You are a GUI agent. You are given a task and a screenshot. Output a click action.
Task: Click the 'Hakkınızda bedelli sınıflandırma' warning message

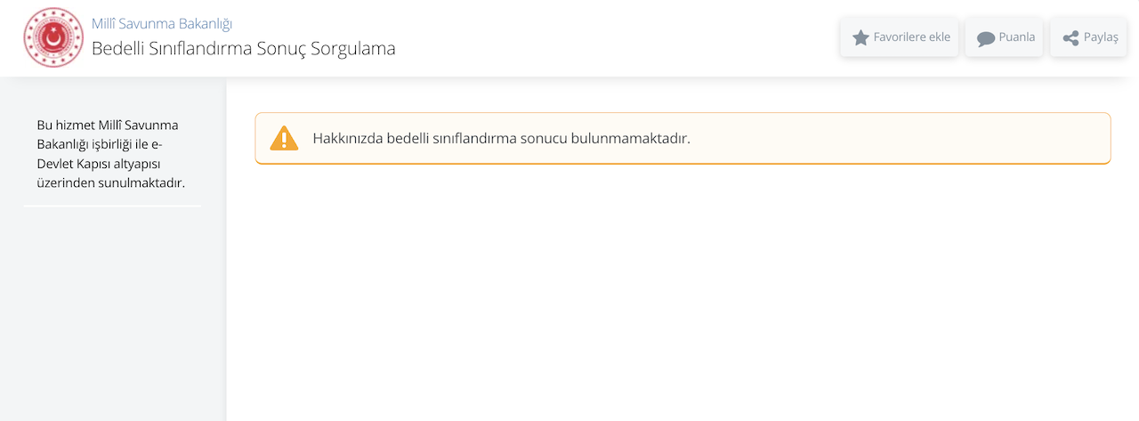click(x=445, y=139)
